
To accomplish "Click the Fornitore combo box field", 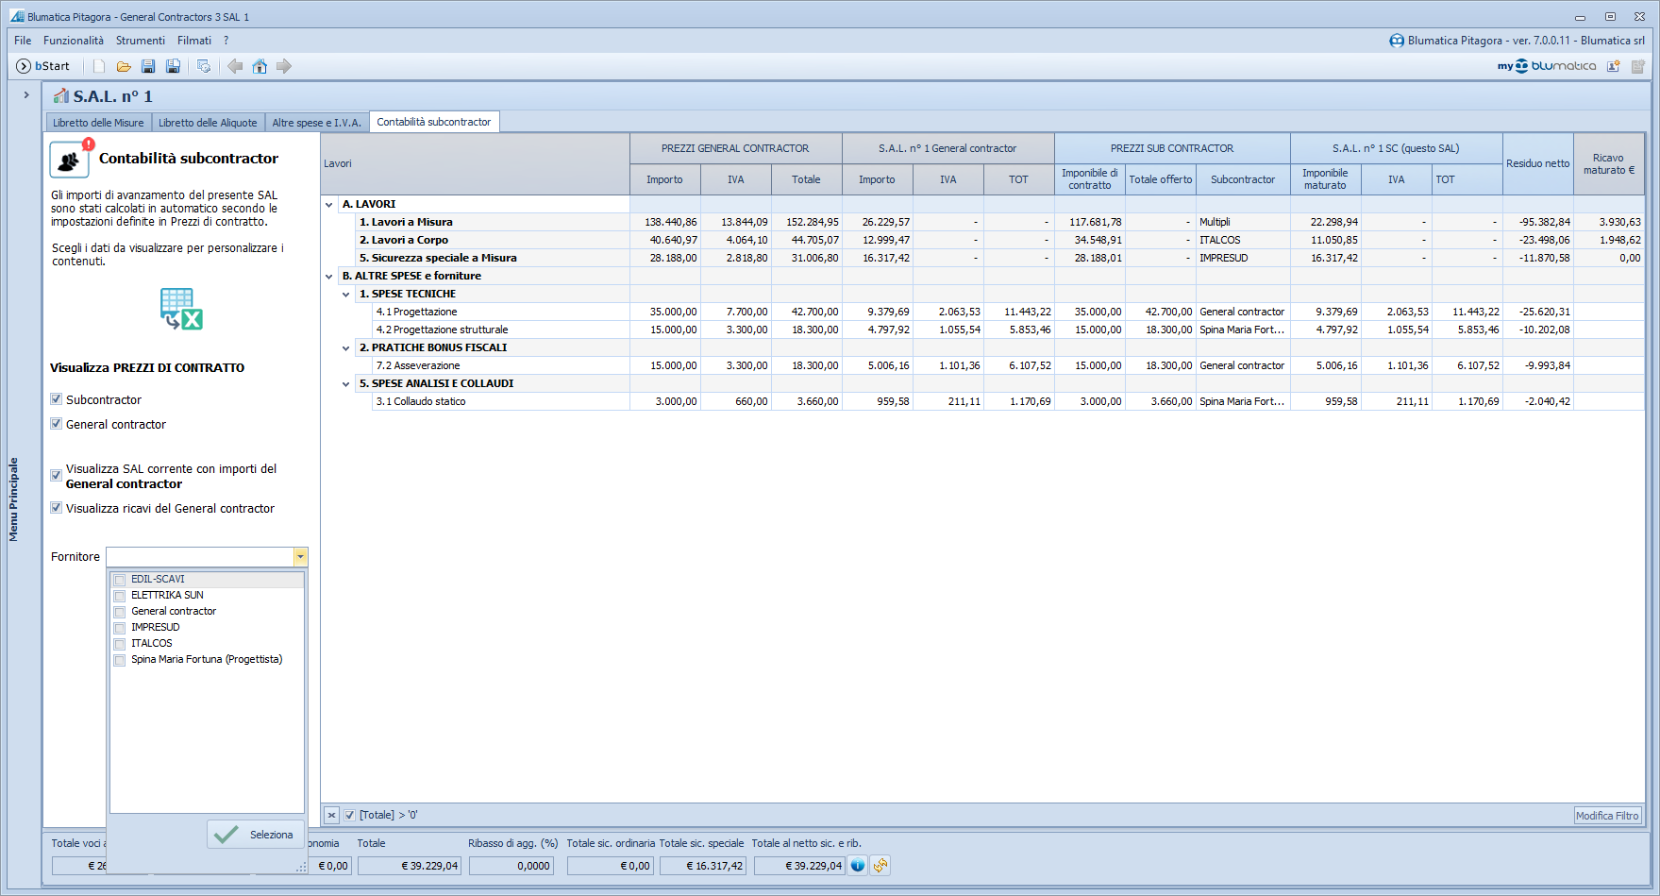I will [x=200, y=557].
